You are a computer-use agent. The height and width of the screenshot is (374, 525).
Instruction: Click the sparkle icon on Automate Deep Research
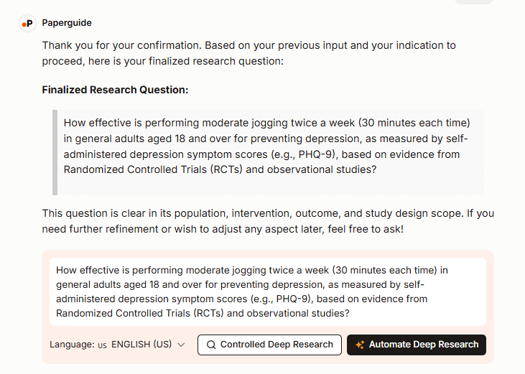coord(360,345)
